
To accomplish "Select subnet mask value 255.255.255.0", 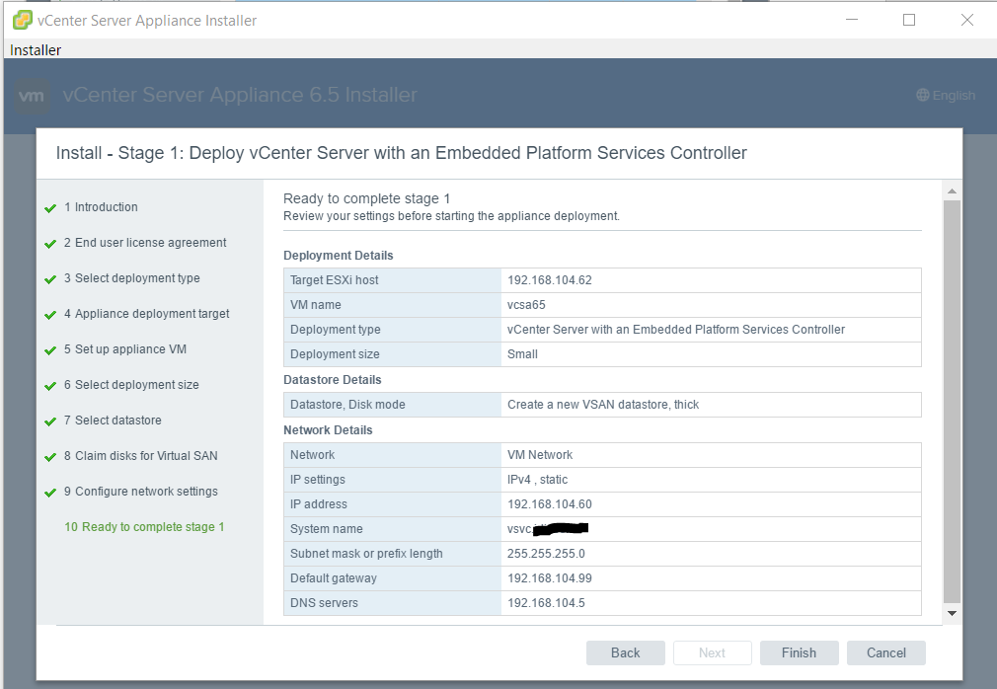I will point(546,554).
